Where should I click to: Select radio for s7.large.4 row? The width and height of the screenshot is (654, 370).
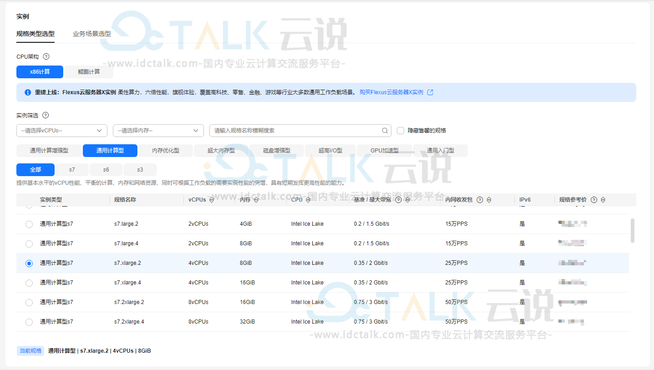click(29, 244)
